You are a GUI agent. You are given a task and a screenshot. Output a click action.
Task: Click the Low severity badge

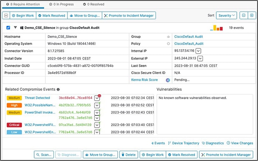pyautogui.click(x=14, y=132)
